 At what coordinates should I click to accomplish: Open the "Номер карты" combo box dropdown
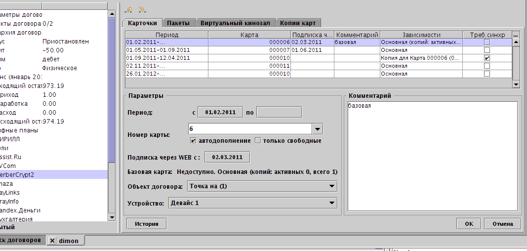(318, 129)
